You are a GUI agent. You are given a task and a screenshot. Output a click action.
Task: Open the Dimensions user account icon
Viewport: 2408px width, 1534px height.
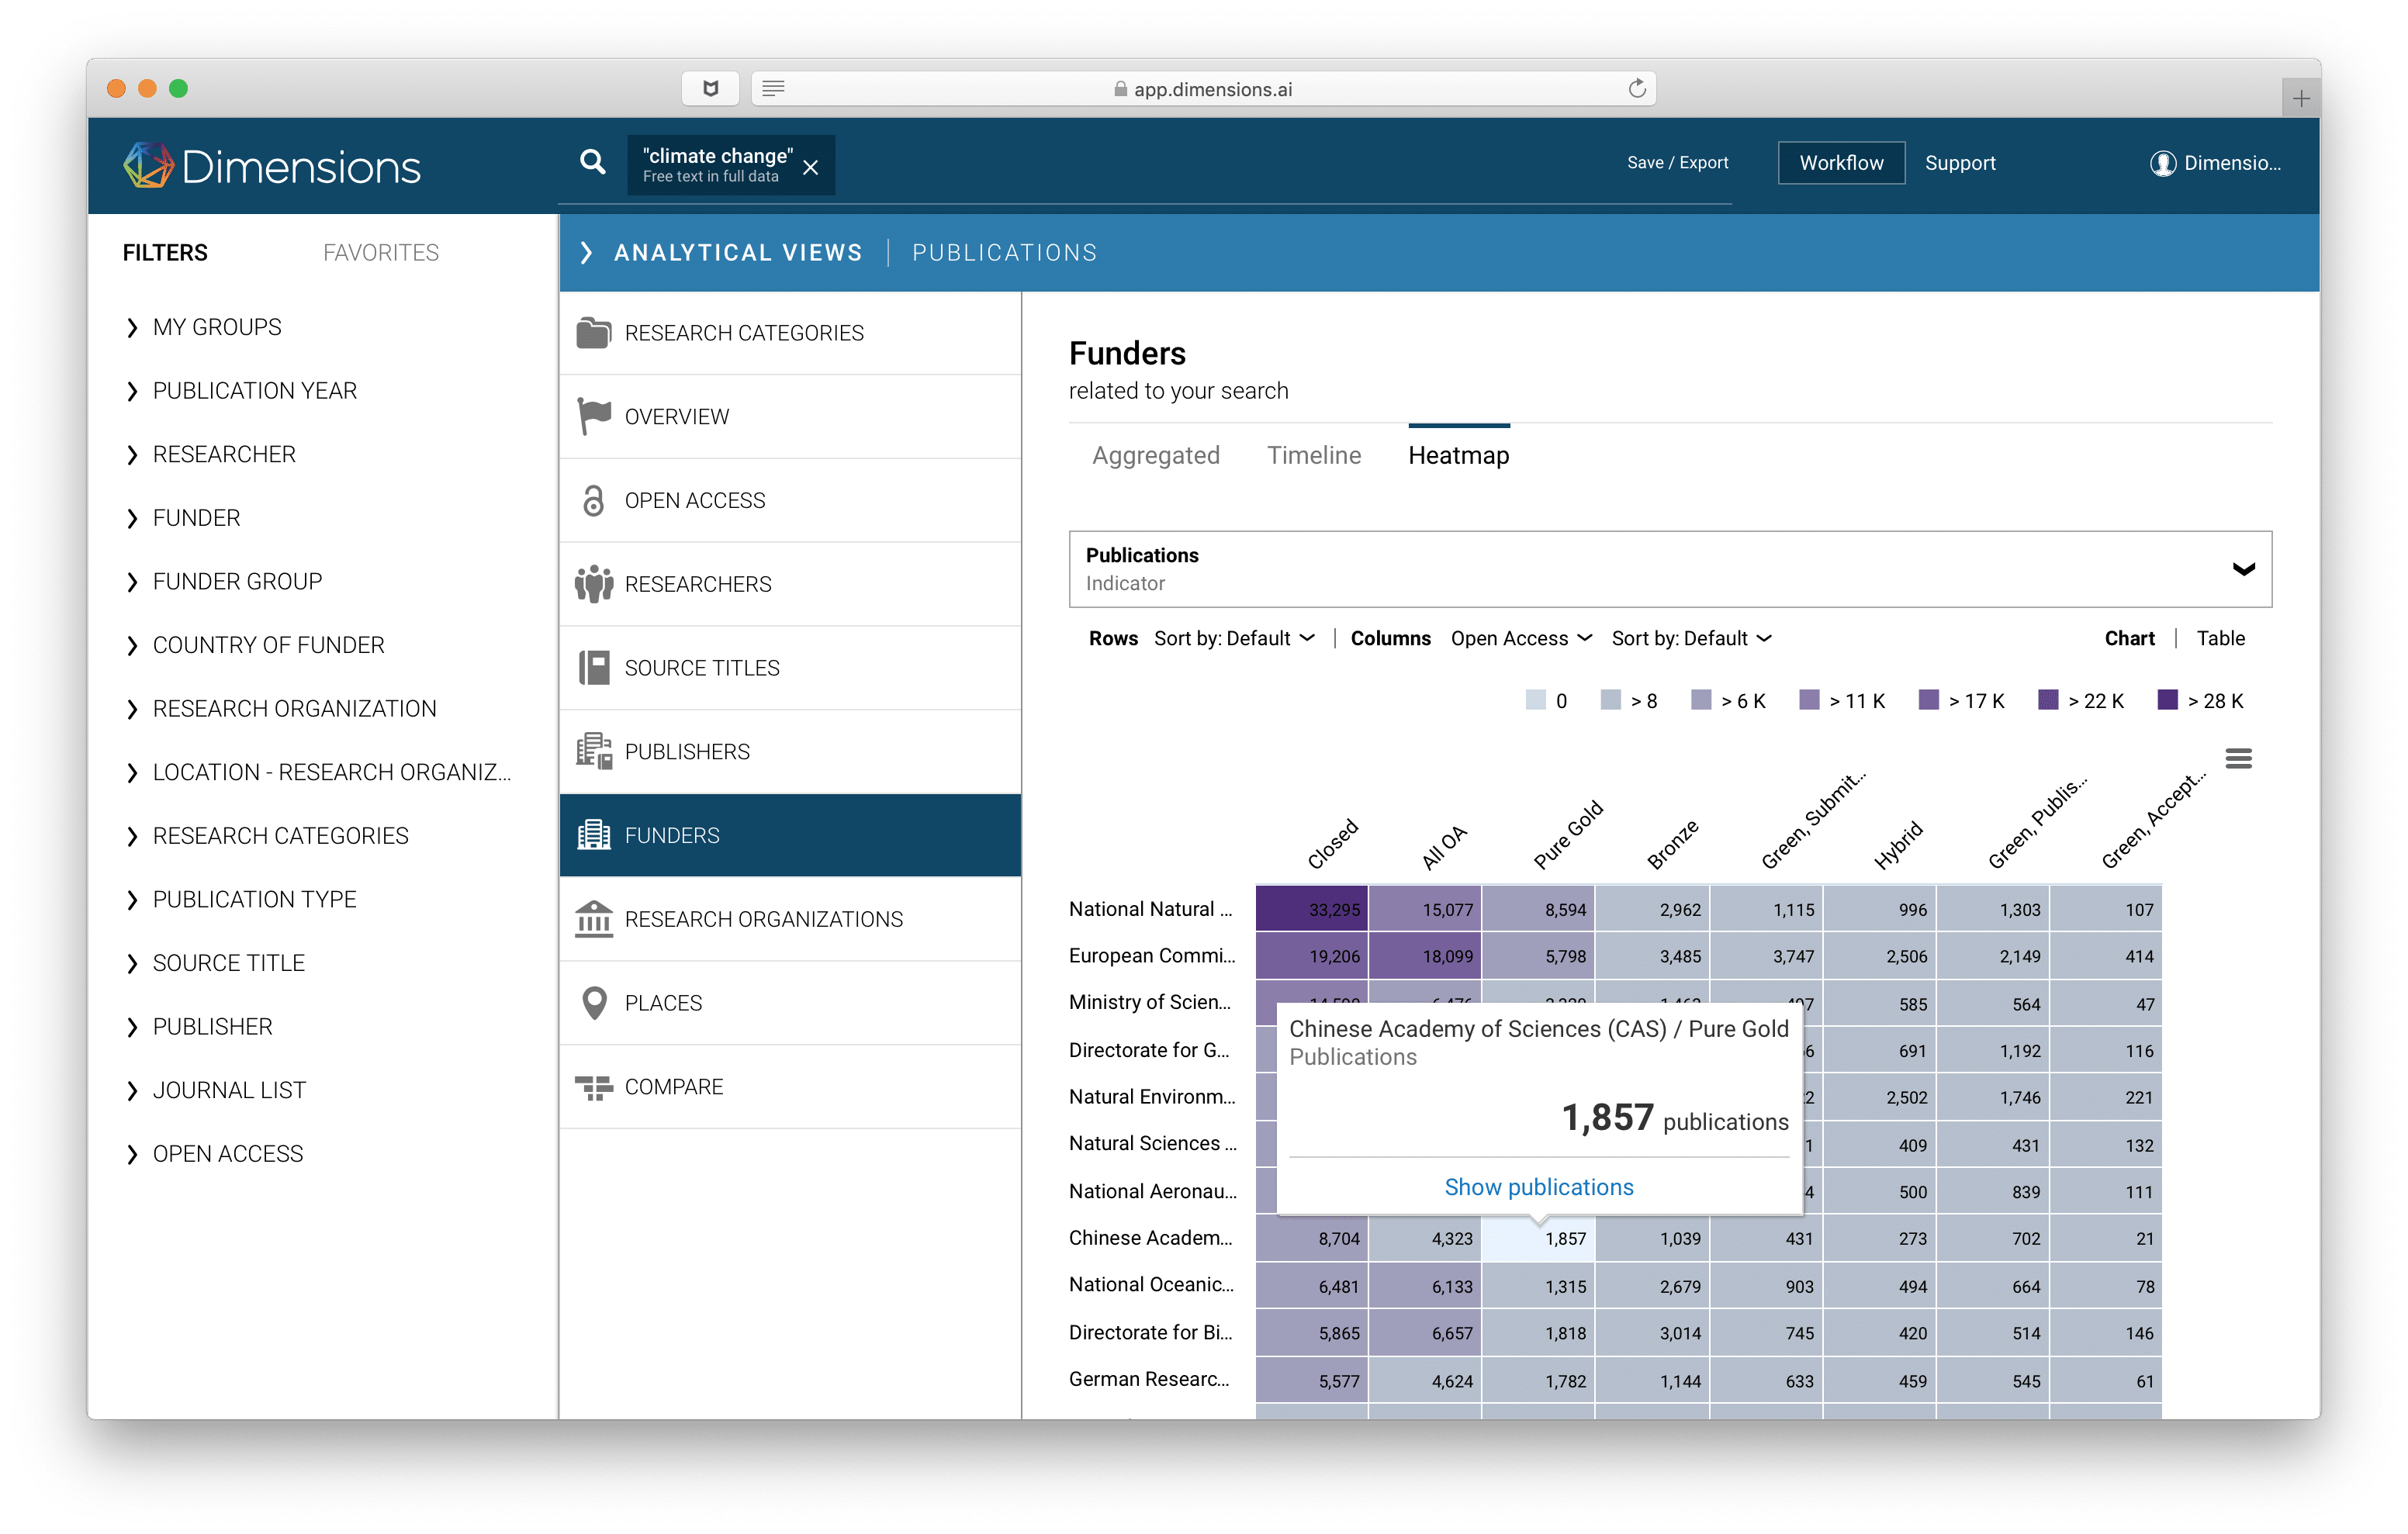coord(2162,164)
